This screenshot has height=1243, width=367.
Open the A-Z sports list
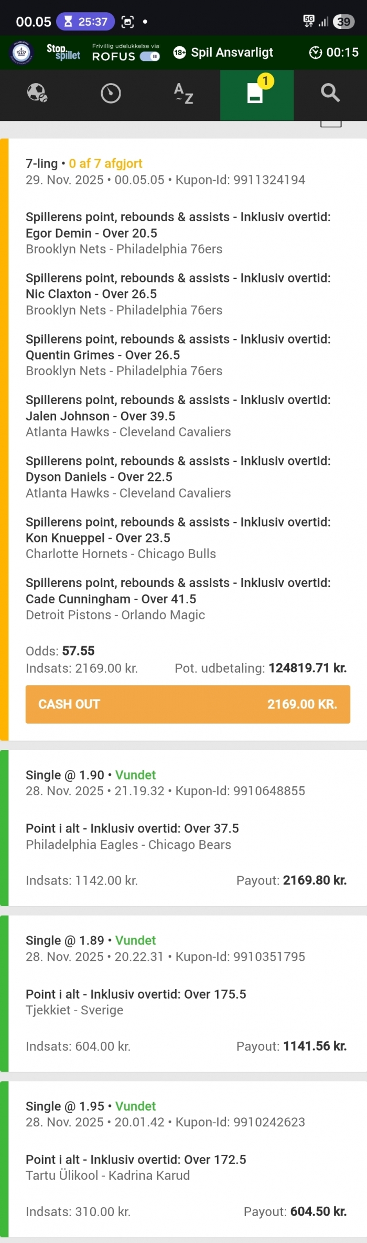(183, 94)
